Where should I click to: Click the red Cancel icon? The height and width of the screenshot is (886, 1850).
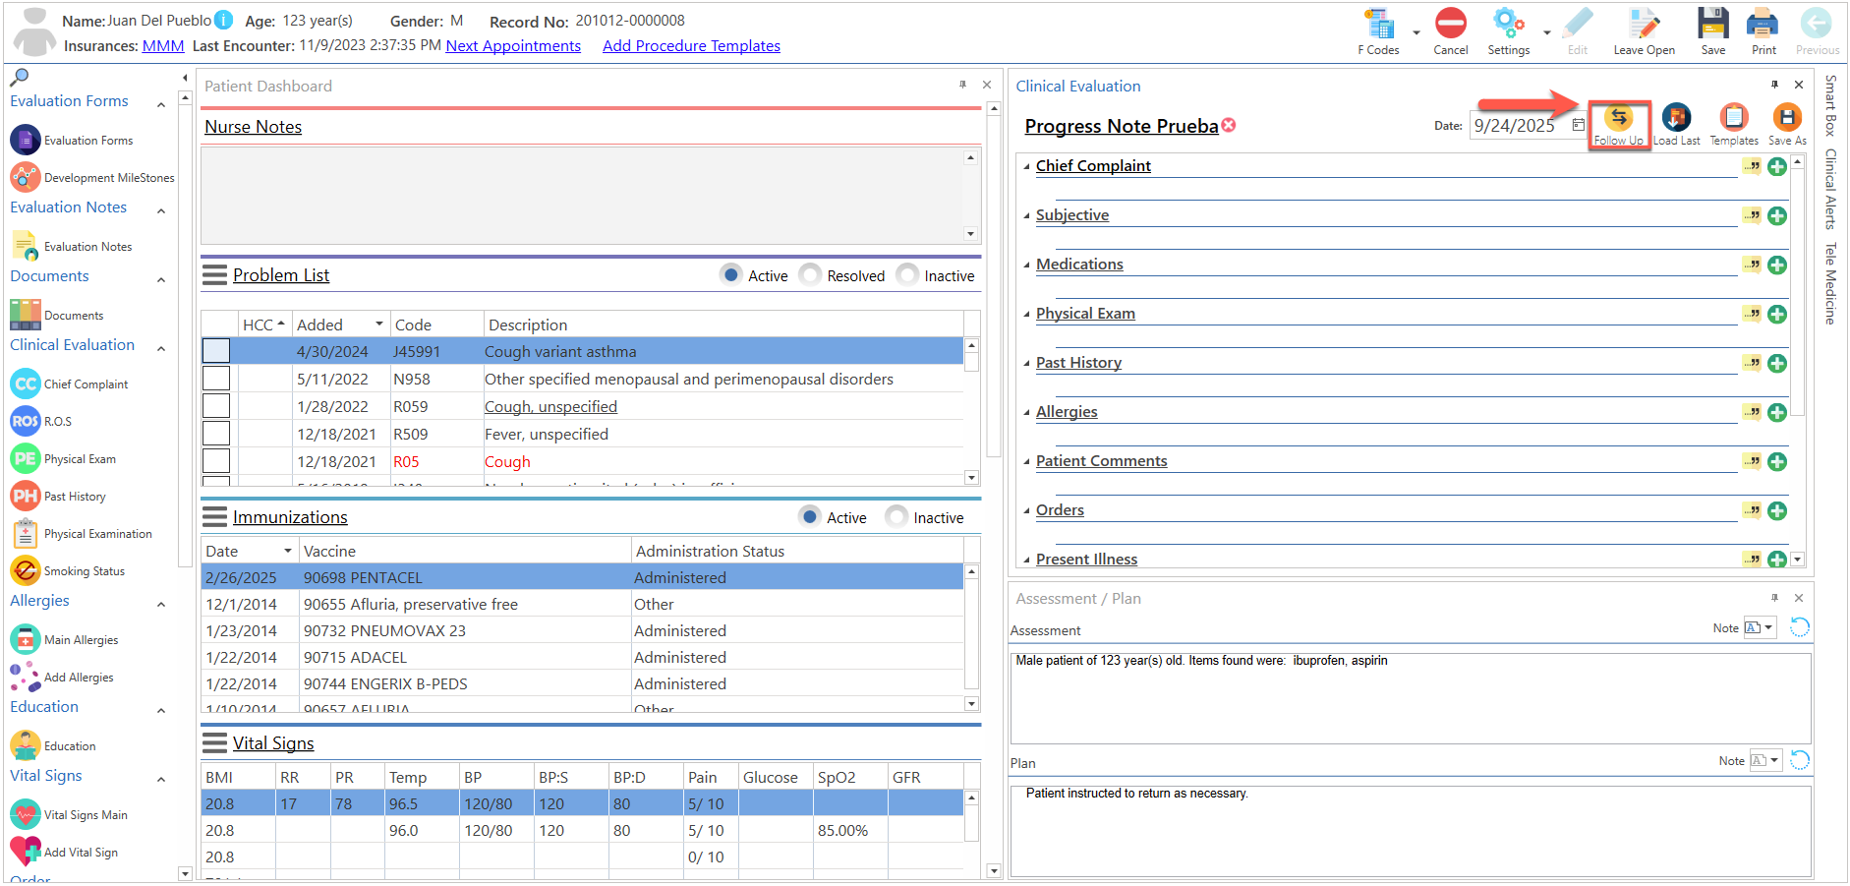point(1451,23)
